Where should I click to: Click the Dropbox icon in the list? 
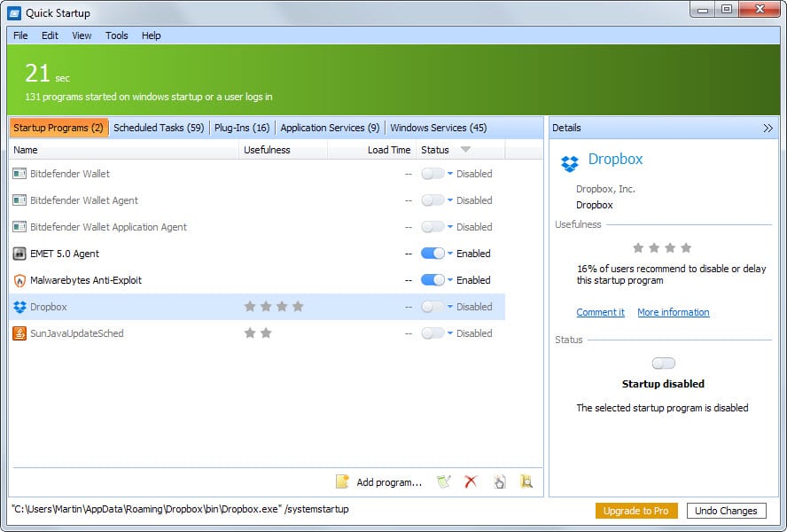(x=19, y=307)
